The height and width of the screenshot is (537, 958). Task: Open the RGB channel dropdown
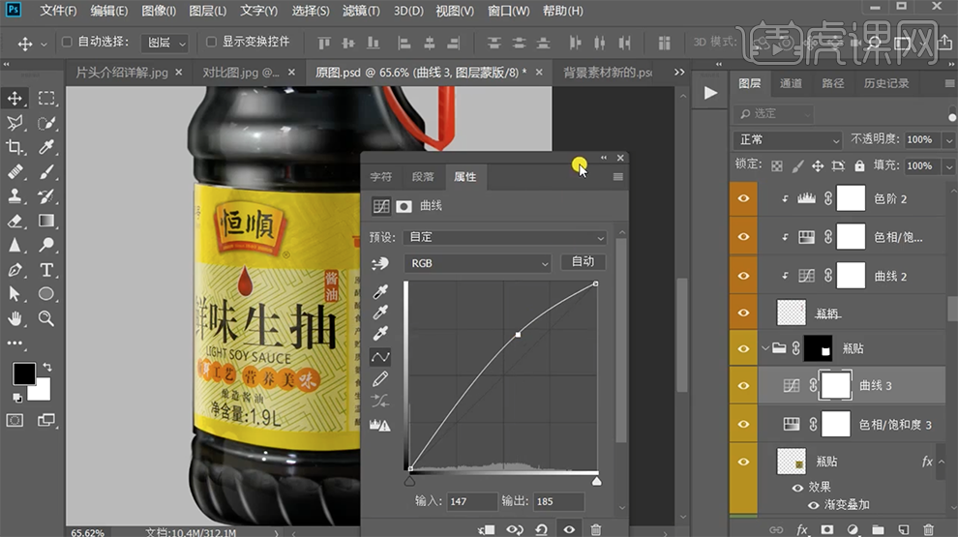pos(478,263)
